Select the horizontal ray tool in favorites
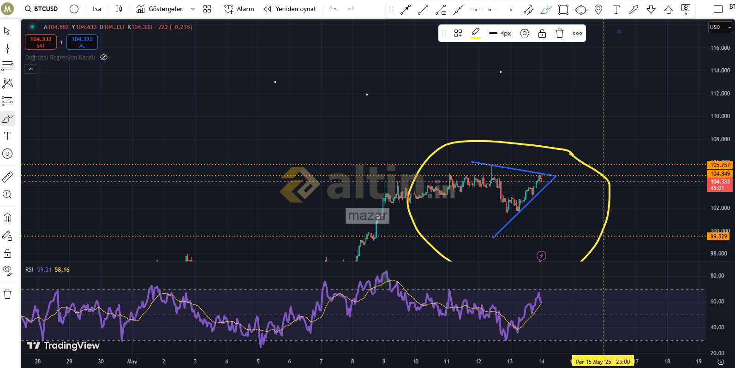The image size is (735, 368). tap(493, 10)
